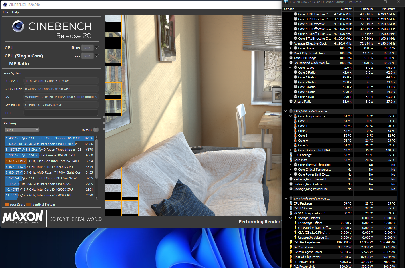Click the lightning icon beside CPU Package Power
405x268 pixels.
pos(291,242)
